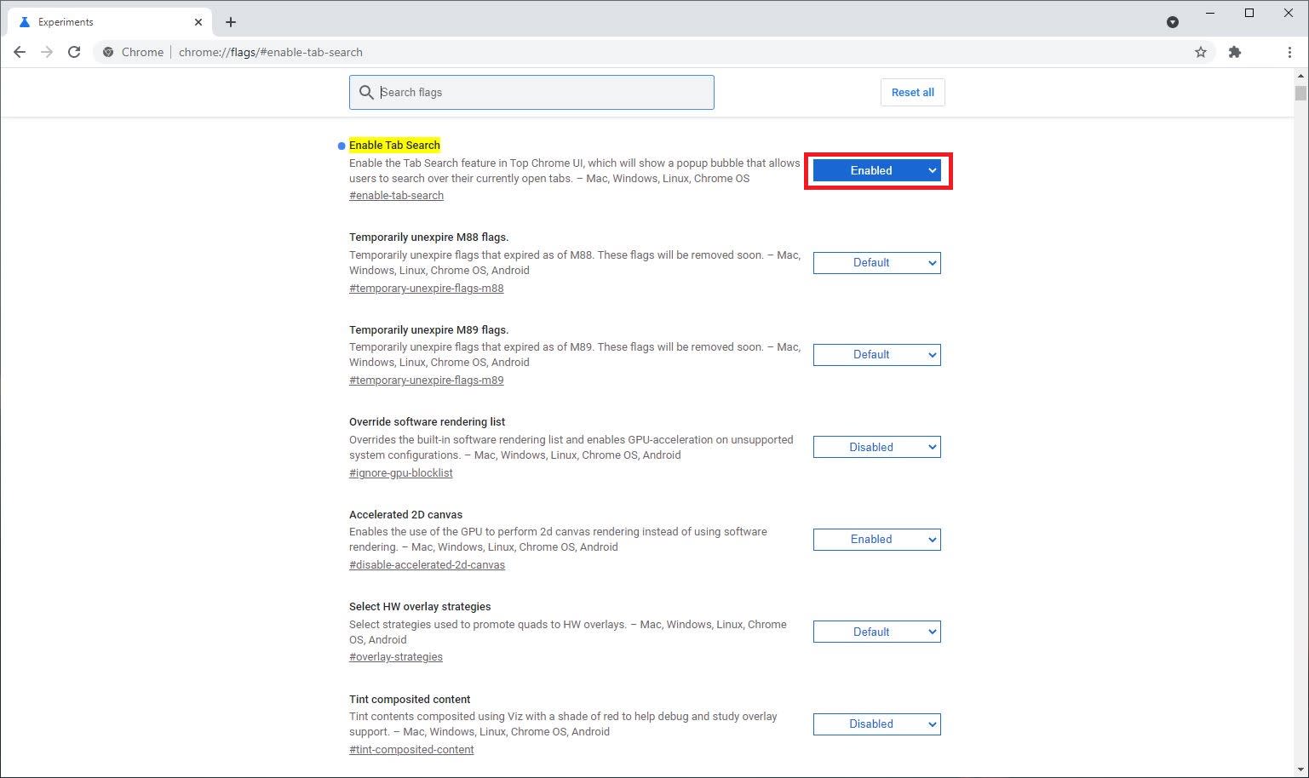This screenshot has width=1309, height=778.
Task: Click the highlighted Enable Tab Search title
Action: (x=394, y=146)
